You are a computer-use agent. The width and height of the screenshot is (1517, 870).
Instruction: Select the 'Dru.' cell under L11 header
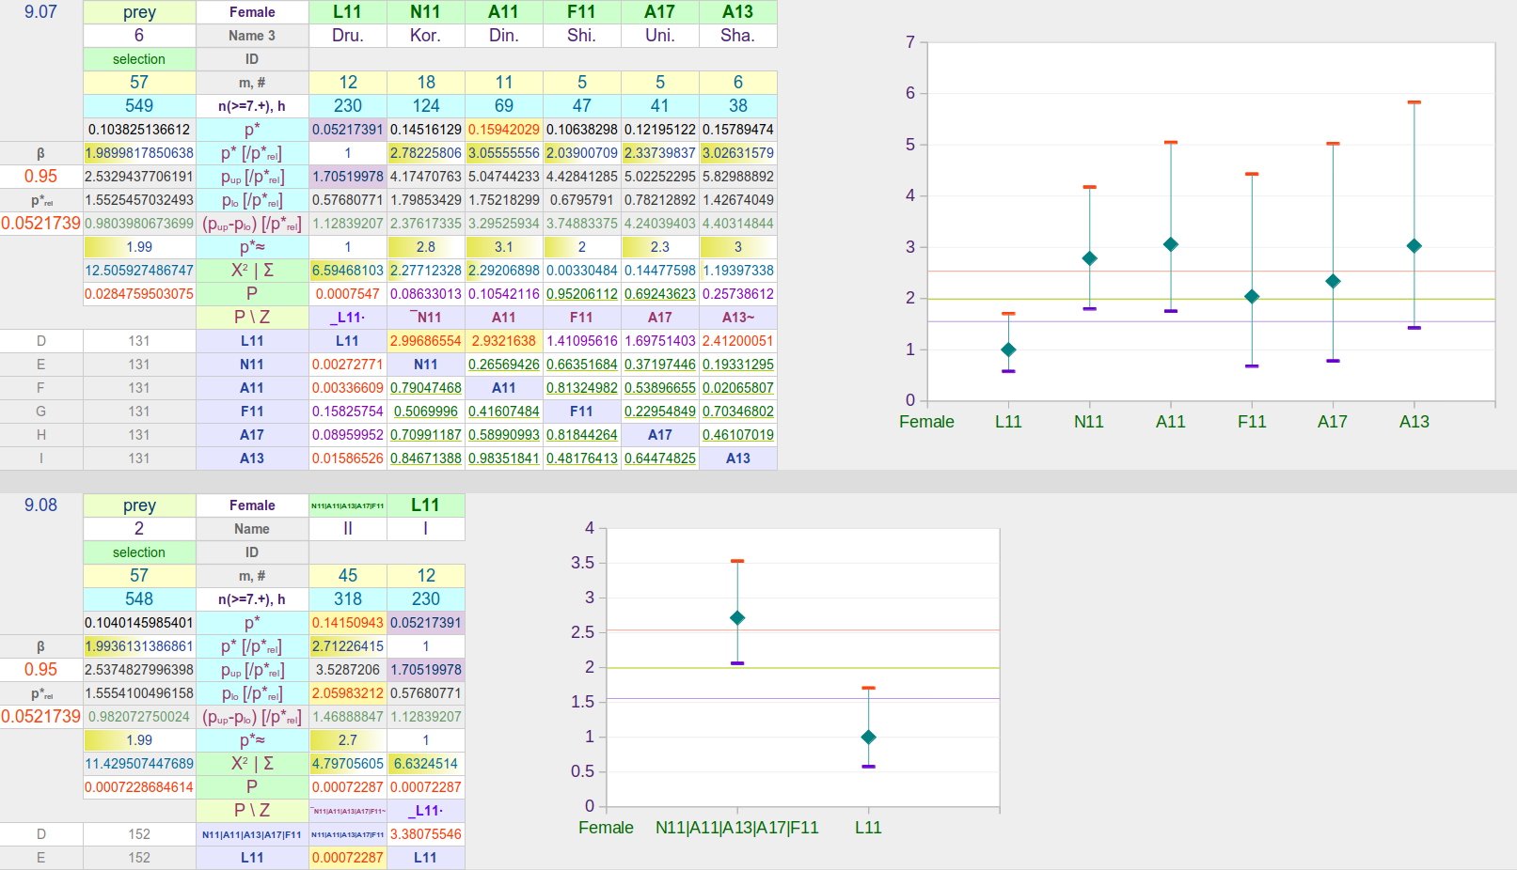click(x=347, y=36)
